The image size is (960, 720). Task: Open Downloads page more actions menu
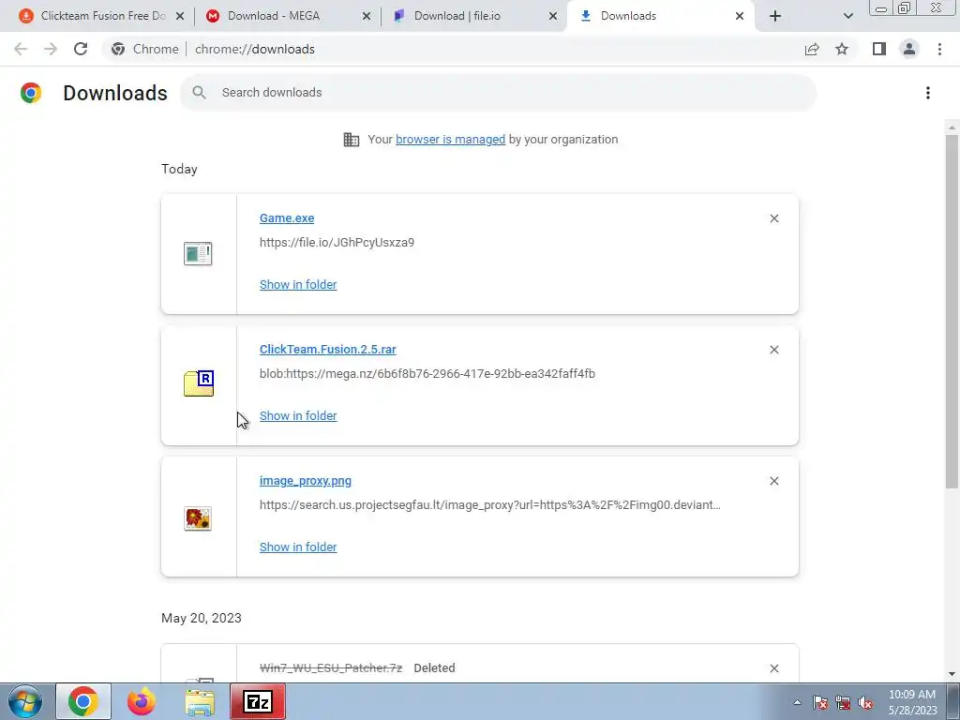(x=928, y=93)
